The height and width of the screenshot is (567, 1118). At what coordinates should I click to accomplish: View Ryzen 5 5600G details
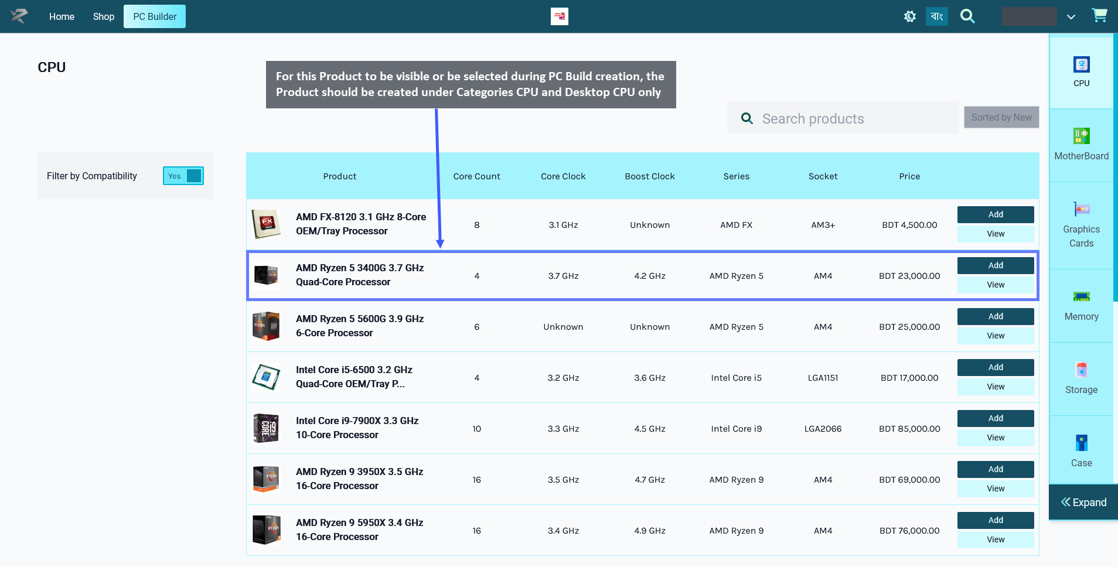click(996, 336)
